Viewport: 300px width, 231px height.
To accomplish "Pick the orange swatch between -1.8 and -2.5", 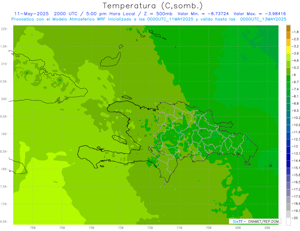I will 288,36.
